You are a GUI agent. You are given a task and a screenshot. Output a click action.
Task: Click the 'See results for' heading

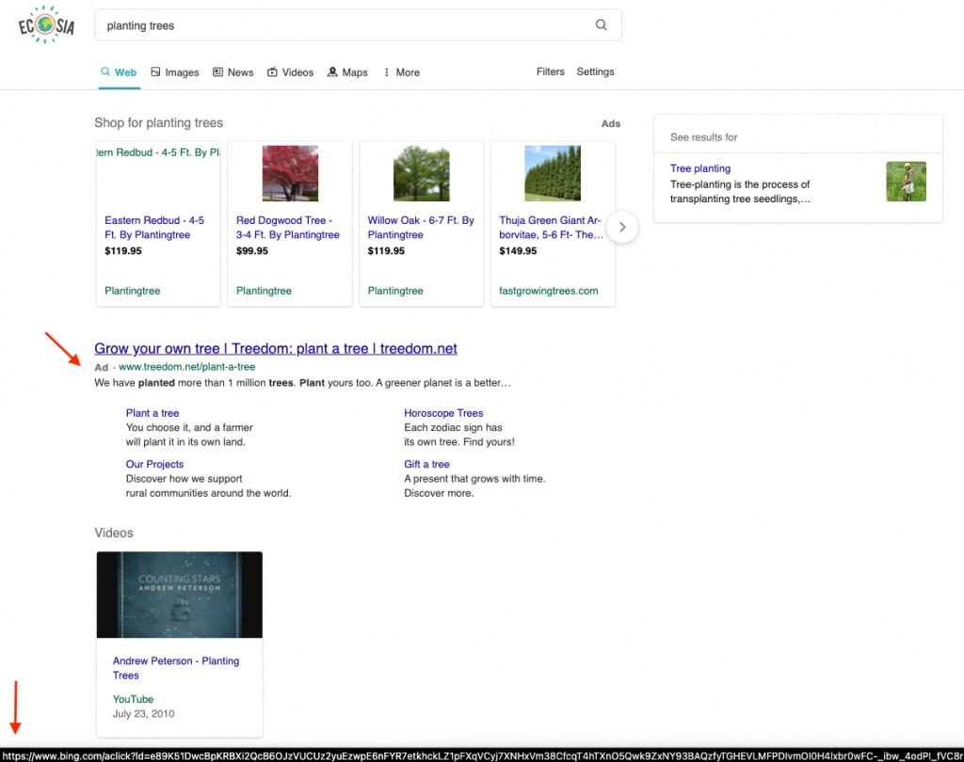tap(704, 137)
